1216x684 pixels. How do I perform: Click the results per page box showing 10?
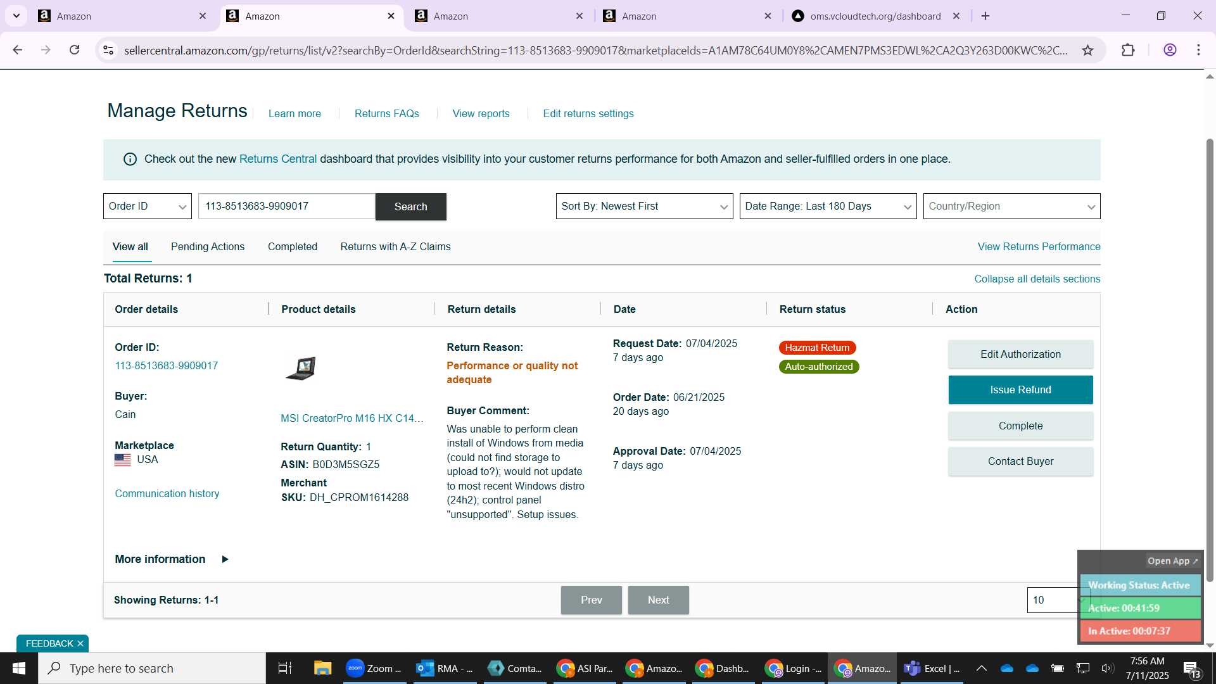tap(1054, 600)
